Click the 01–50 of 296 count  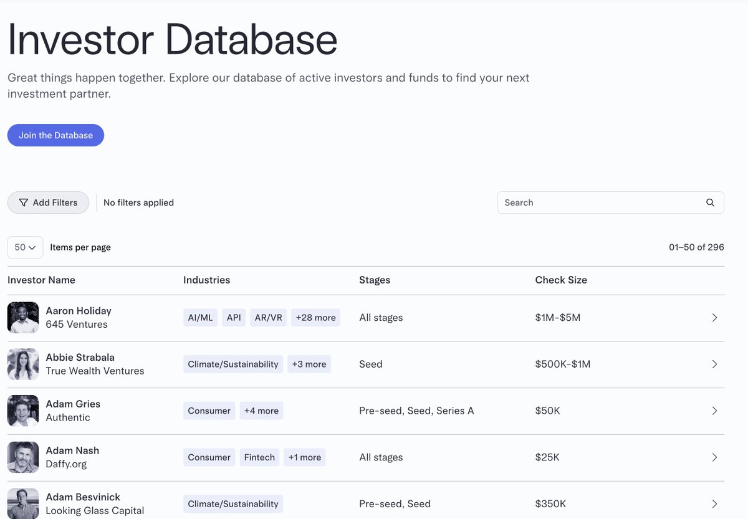pyautogui.click(x=696, y=247)
